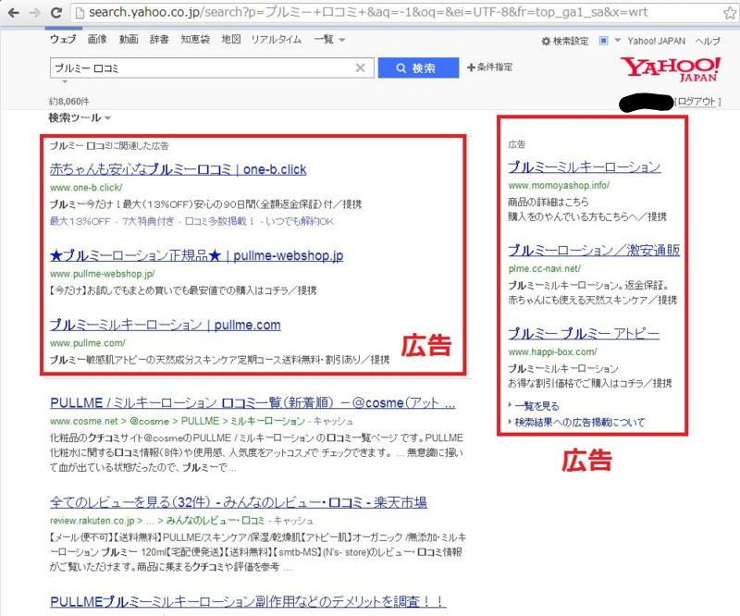Click 口コミ多数掲載！ sublink

[x=220, y=221]
